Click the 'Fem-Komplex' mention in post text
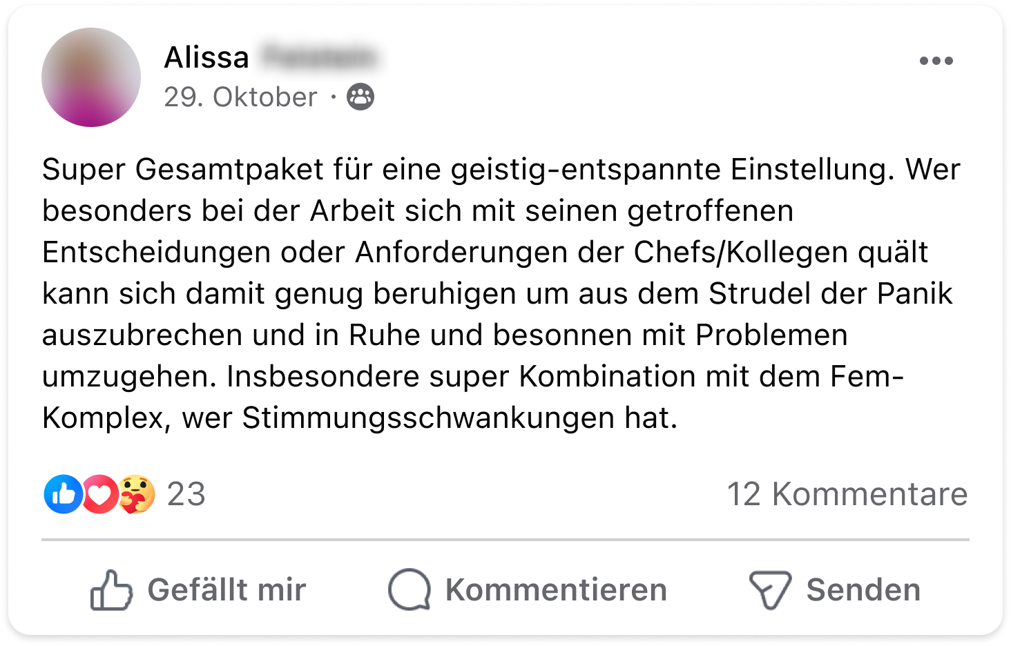This screenshot has width=1011, height=646. [866, 377]
